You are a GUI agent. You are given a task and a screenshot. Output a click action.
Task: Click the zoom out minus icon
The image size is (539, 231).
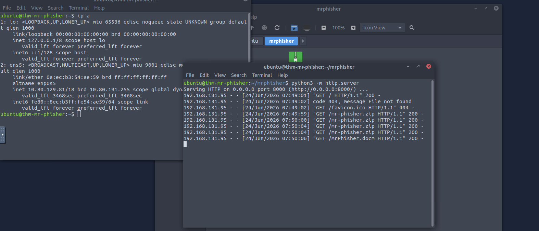click(x=324, y=28)
